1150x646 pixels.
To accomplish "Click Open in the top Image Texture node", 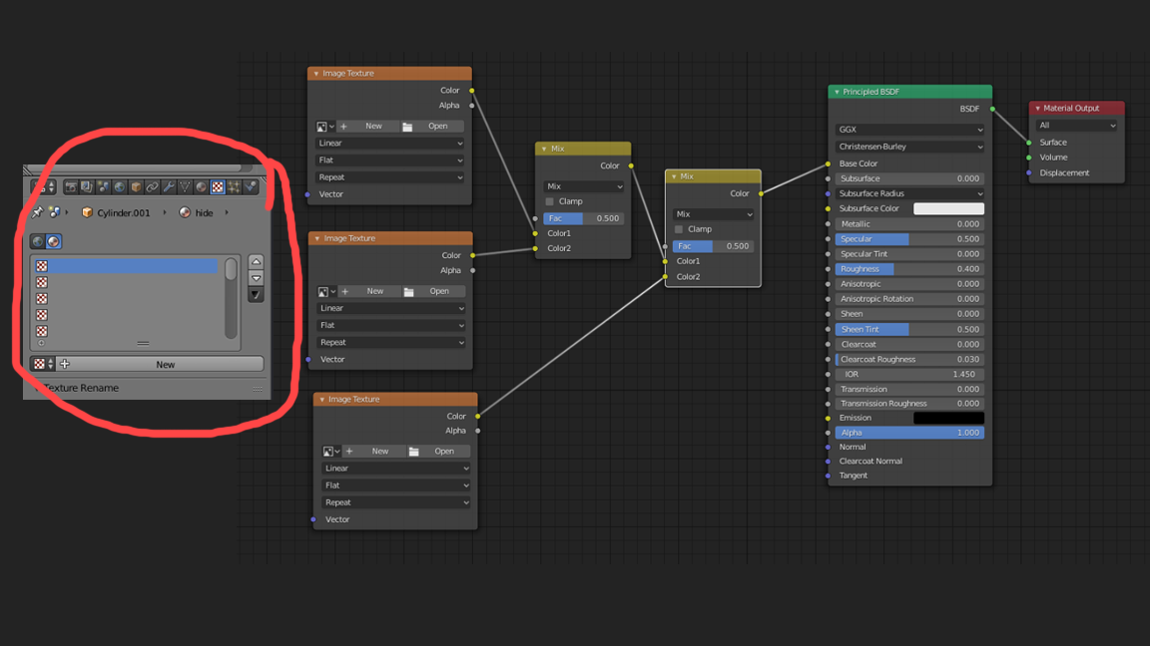I will (432, 126).
